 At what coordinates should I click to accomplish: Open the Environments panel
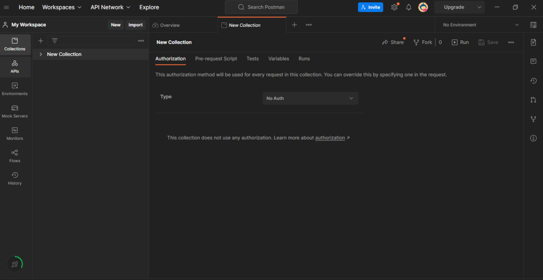coord(15,89)
